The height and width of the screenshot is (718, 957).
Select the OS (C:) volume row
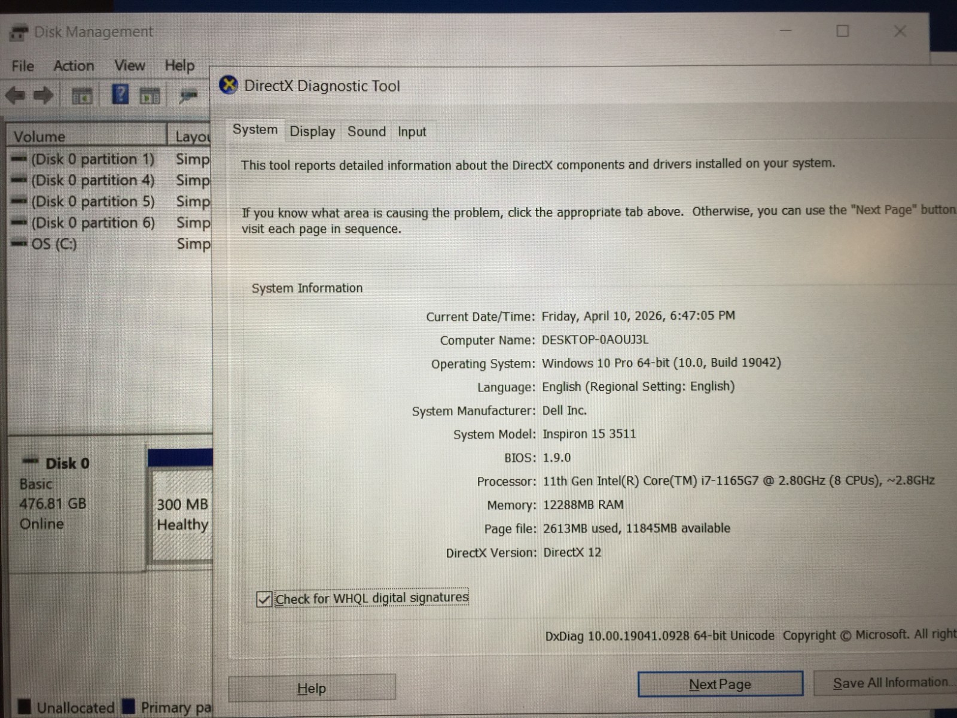(110, 244)
